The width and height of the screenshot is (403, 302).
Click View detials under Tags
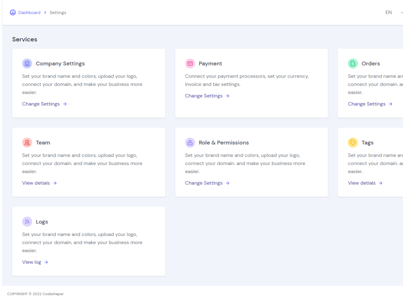(361, 183)
